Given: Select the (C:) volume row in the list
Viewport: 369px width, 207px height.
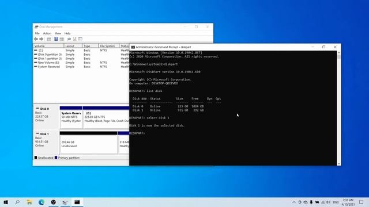Looking at the screenshot, I should 81,51.
